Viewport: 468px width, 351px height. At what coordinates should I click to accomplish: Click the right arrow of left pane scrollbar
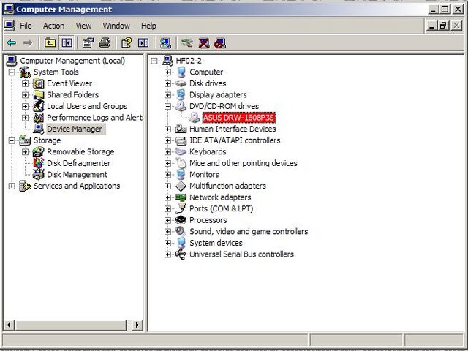click(x=137, y=325)
